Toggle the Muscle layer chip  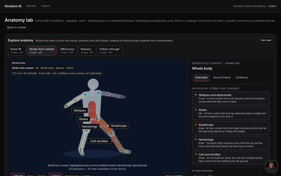[x=17, y=175]
